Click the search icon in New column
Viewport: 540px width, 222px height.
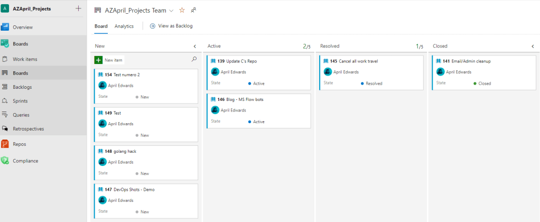coord(194,60)
